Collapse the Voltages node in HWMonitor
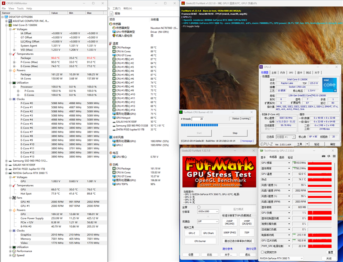Viewport: 343px width, 262px height. [x=11, y=29]
